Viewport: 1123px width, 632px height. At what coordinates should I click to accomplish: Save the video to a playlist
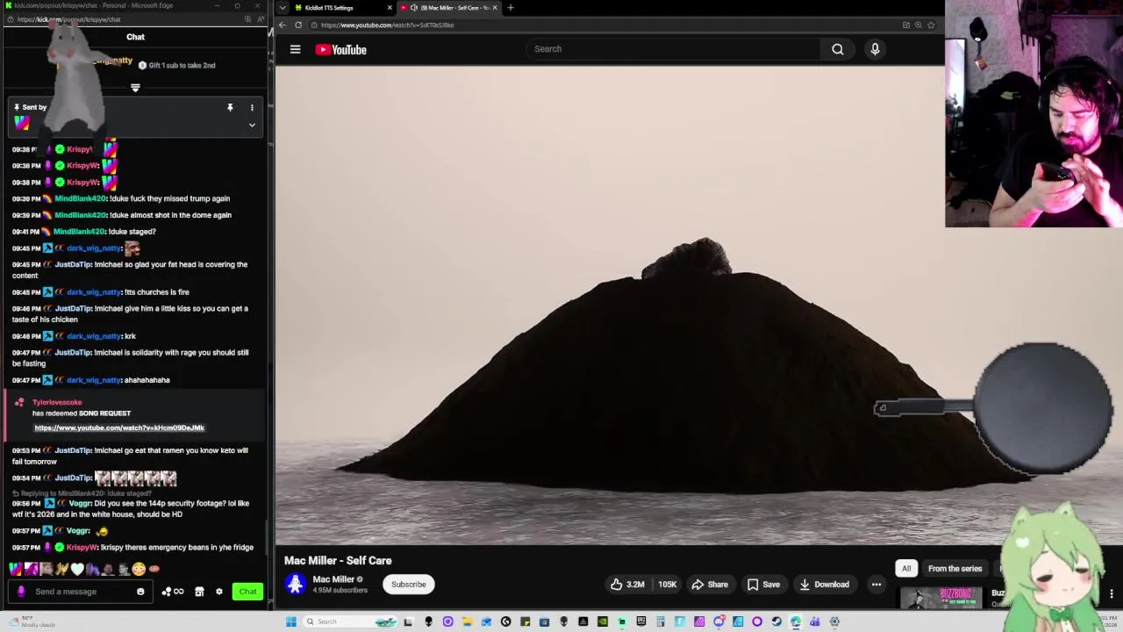pyautogui.click(x=762, y=585)
